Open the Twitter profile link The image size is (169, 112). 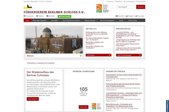click(40, 16)
